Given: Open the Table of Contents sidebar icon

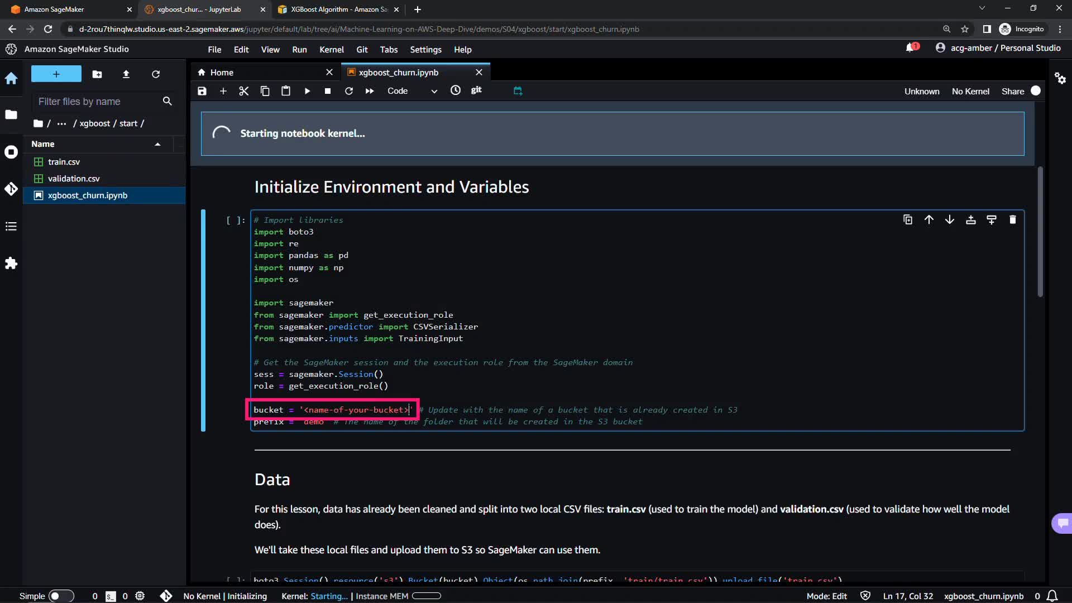Looking at the screenshot, I should pyautogui.click(x=11, y=226).
